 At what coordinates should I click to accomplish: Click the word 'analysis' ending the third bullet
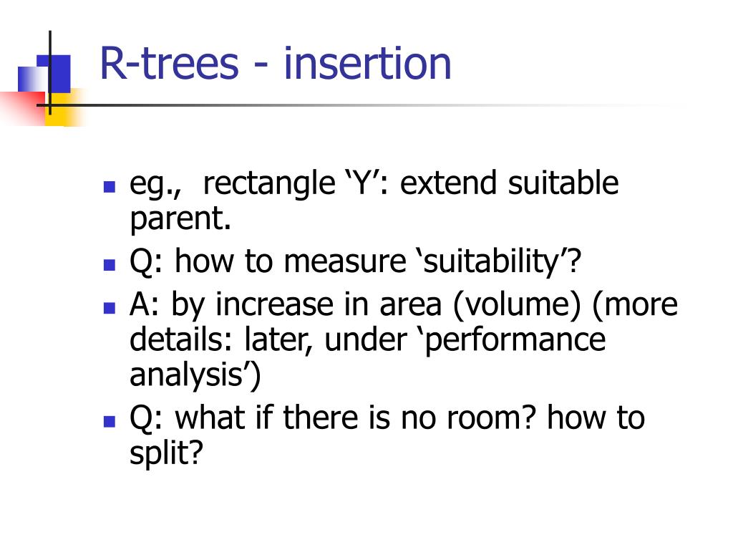[186, 375]
